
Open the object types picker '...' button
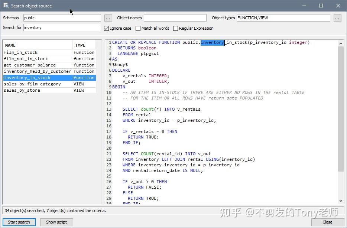(336, 17)
